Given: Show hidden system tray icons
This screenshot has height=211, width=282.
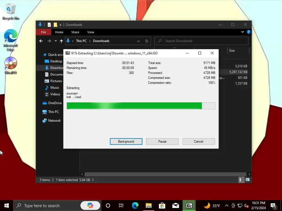Looking at the screenshot, I should 227,206.
